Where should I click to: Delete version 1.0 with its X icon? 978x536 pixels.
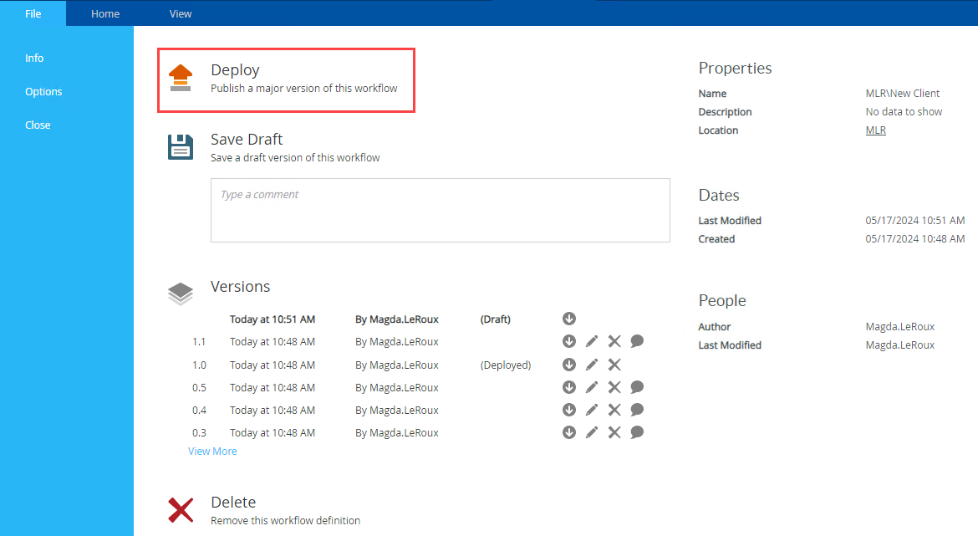[614, 365]
